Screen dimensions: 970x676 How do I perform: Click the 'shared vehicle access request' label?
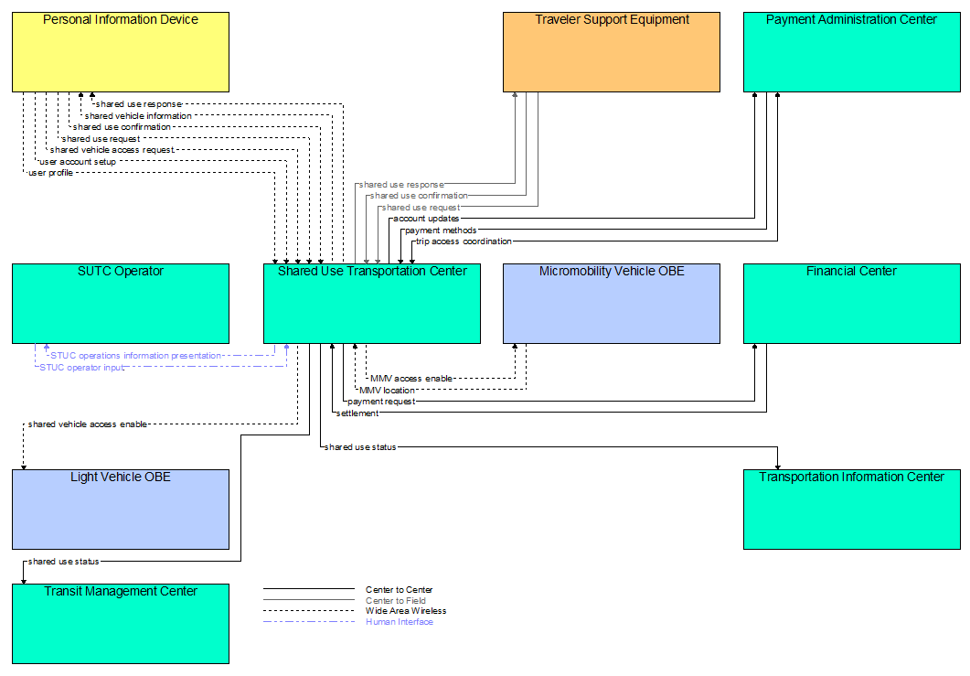pyautogui.click(x=112, y=150)
